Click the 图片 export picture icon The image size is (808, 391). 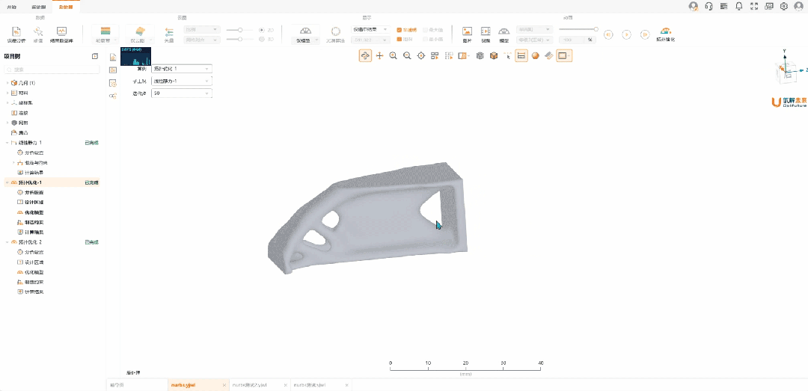(x=467, y=34)
